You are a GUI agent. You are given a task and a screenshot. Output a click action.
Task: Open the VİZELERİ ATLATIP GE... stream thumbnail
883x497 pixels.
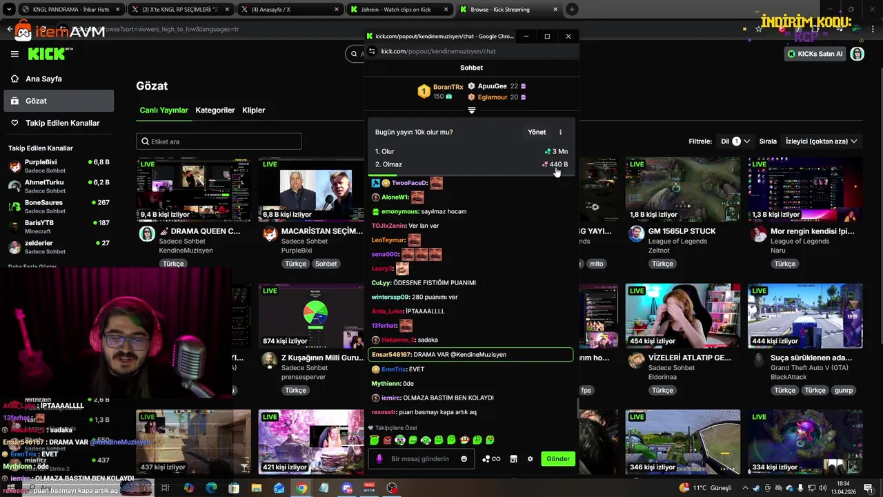click(683, 315)
